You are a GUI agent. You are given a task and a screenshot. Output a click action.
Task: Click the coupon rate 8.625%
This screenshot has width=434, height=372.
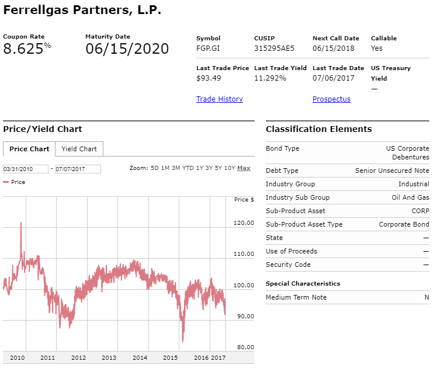pos(27,48)
